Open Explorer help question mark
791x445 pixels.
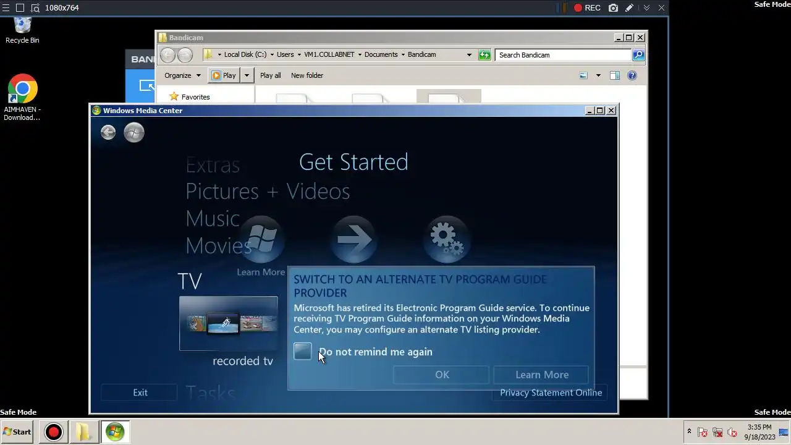point(632,75)
